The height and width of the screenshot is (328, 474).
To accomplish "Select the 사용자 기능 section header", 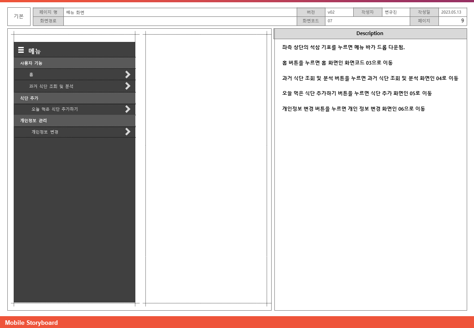I will 75,63.
